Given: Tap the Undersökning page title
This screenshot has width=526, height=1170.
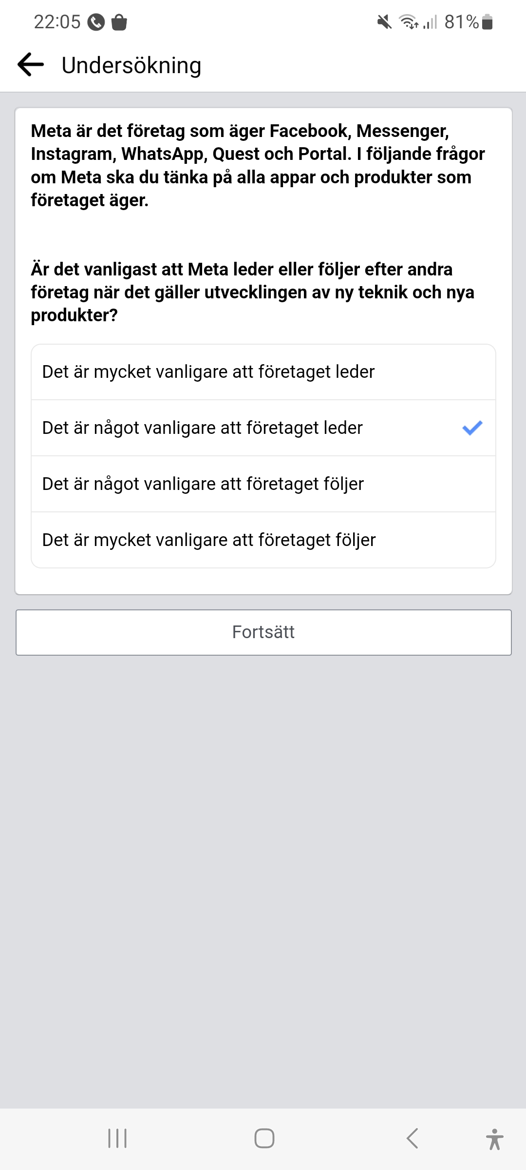Looking at the screenshot, I should point(131,65).
